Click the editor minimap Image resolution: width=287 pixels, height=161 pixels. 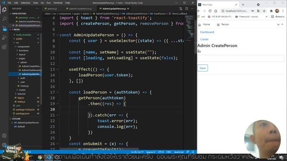pos(190,27)
